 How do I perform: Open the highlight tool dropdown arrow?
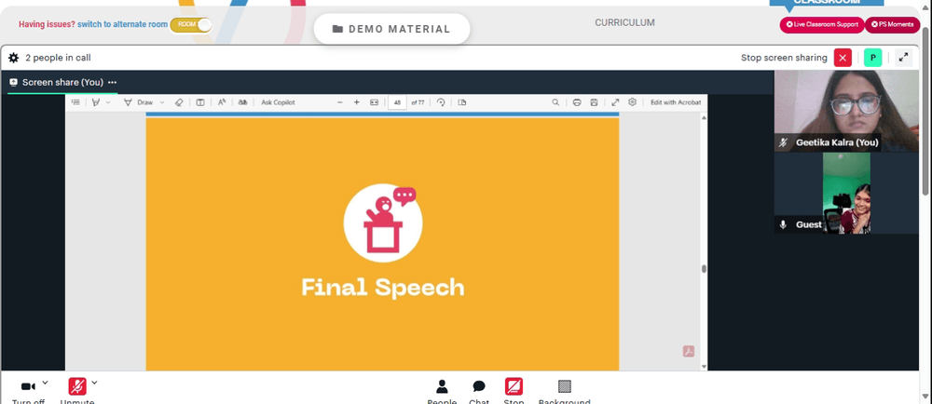coord(108,102)
